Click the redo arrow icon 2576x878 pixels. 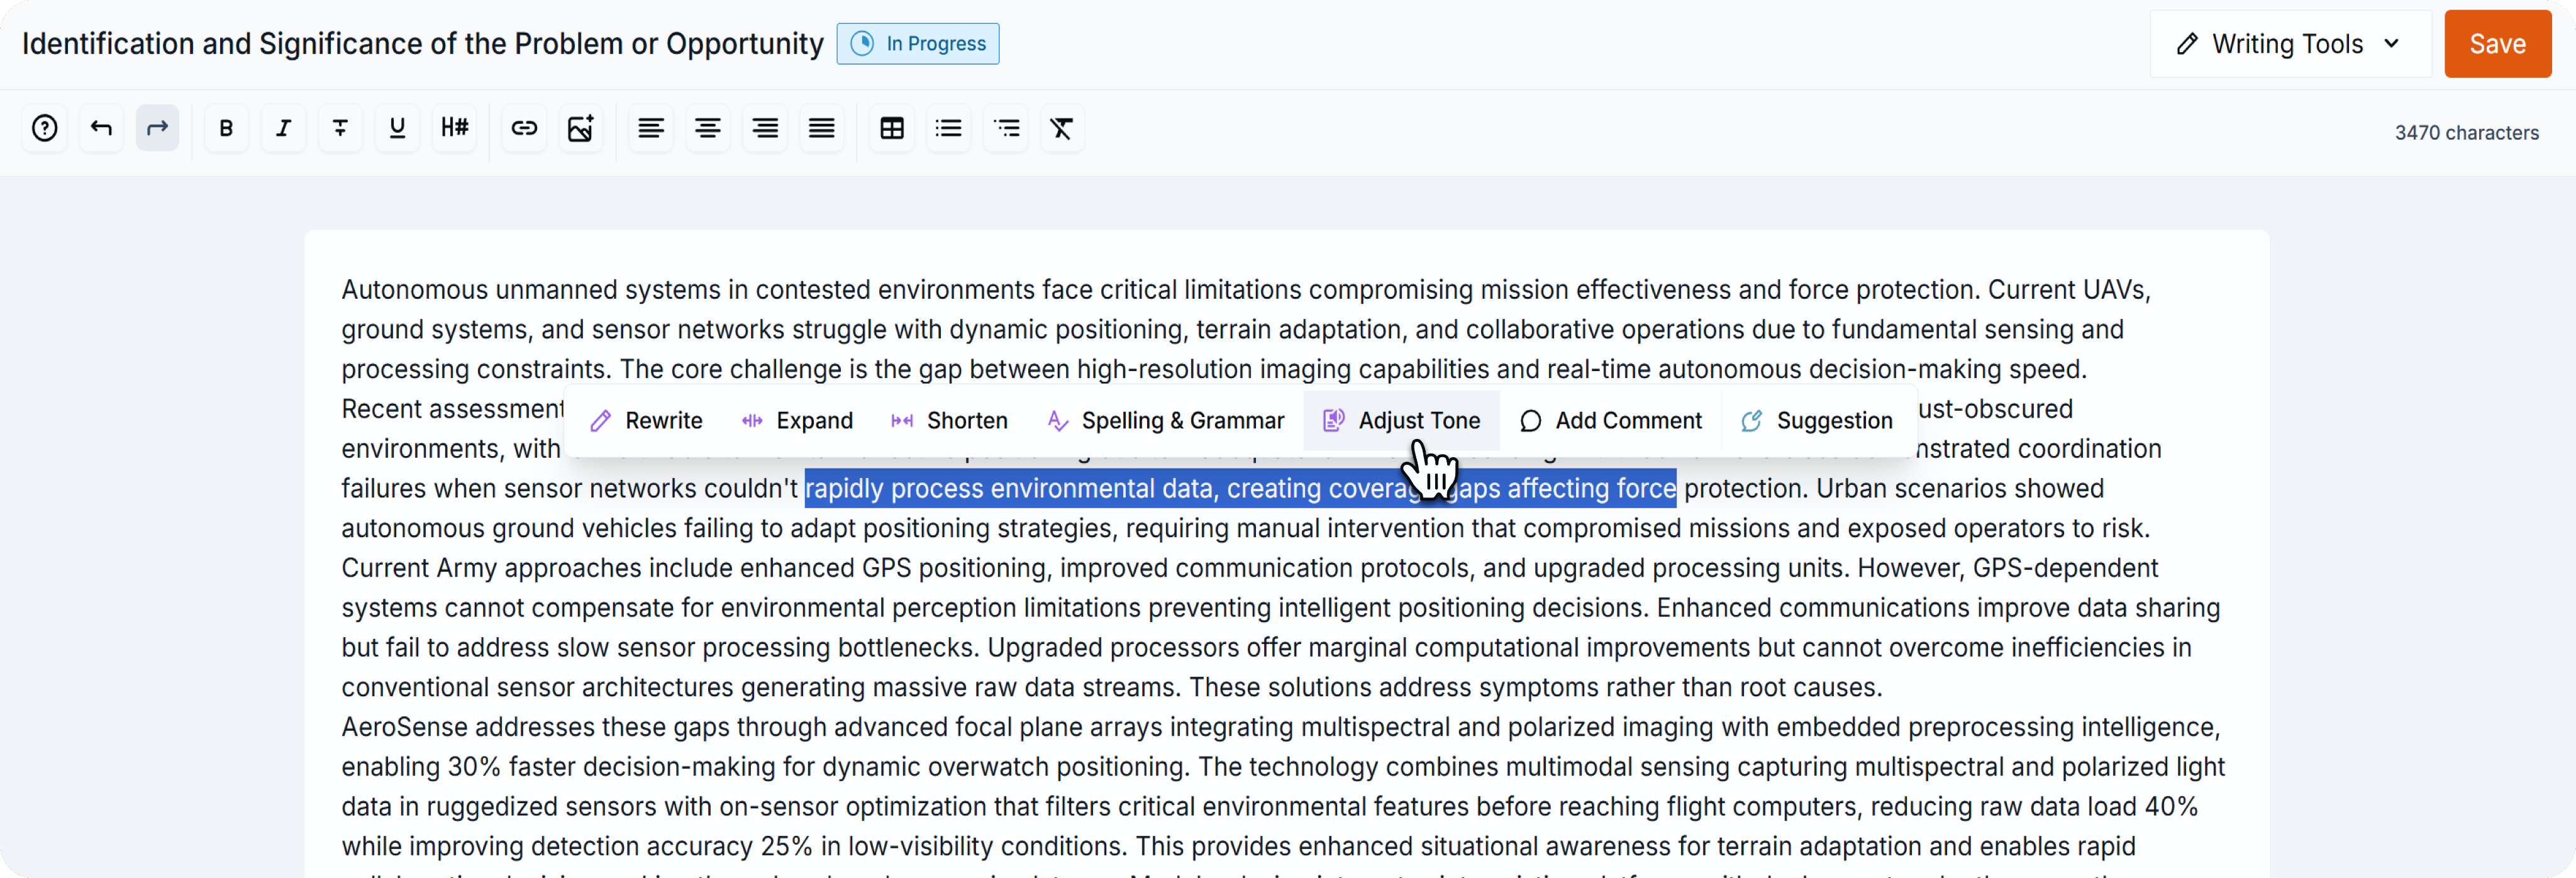coord(158,128)
